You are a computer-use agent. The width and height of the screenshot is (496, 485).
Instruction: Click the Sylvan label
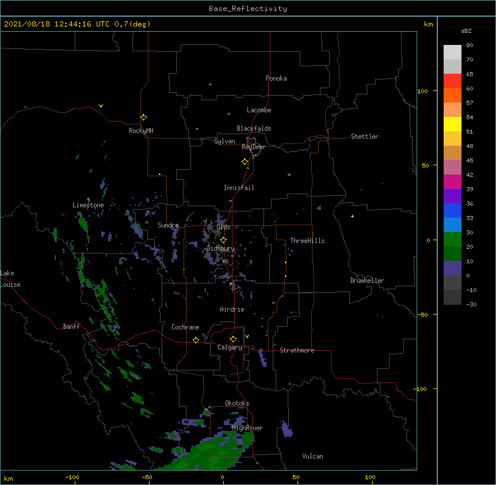224,141
